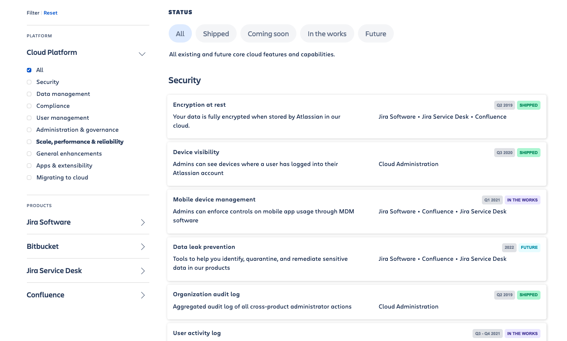The height and width of the screenshot is (341, 567).
Task: Click IN THE WORKS badge on Mobile device management
Action: 523,200
